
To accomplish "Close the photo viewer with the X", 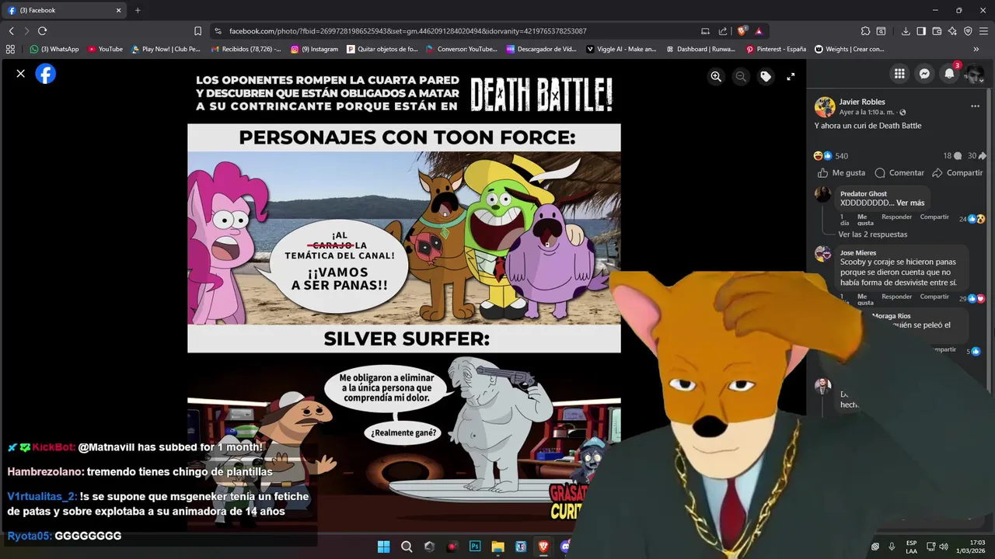I will tap(21, 74).
